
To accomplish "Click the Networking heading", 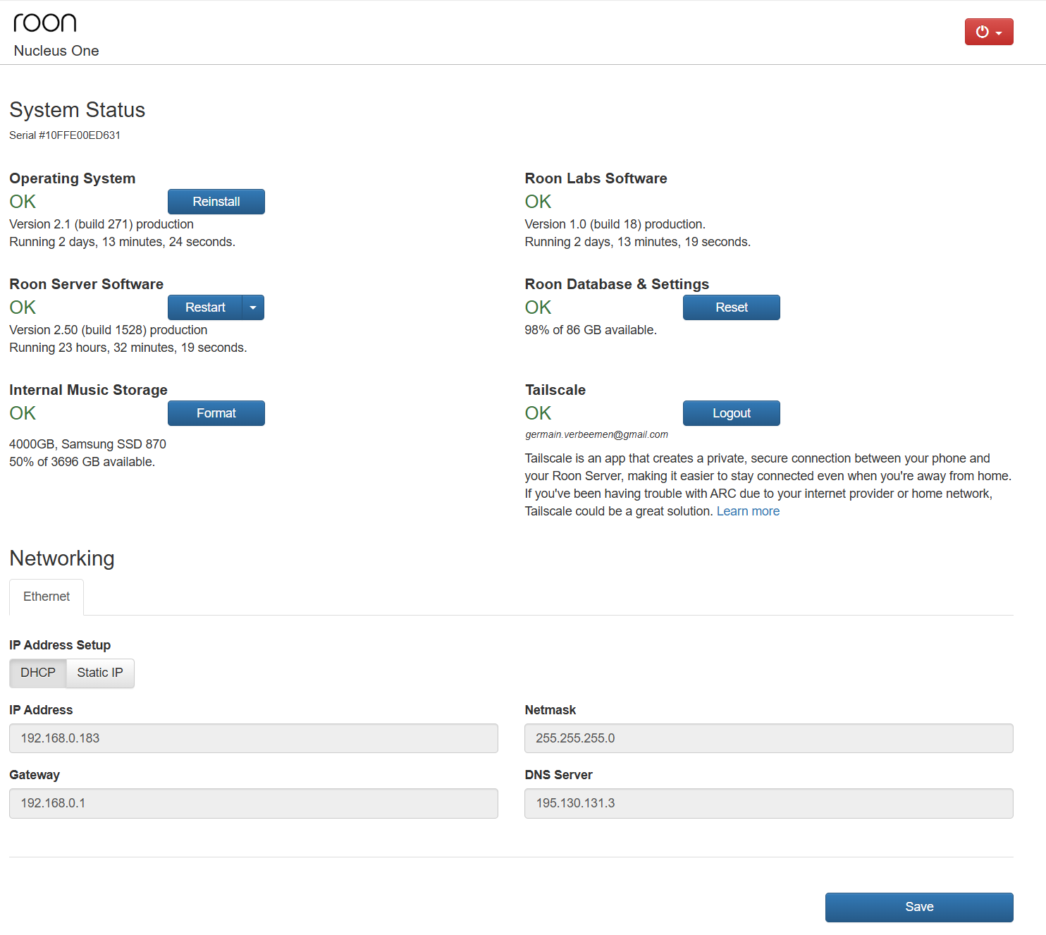I will (62, 558).
